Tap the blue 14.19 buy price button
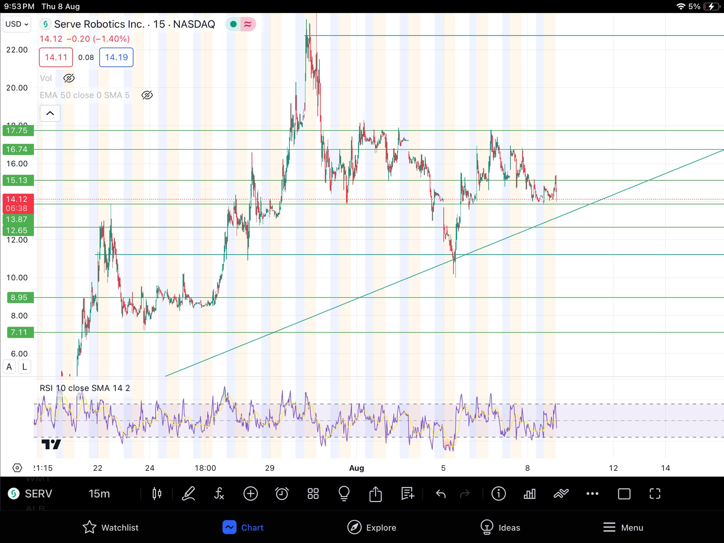Screen dimensions: 724x543 [x=116, y=57]
